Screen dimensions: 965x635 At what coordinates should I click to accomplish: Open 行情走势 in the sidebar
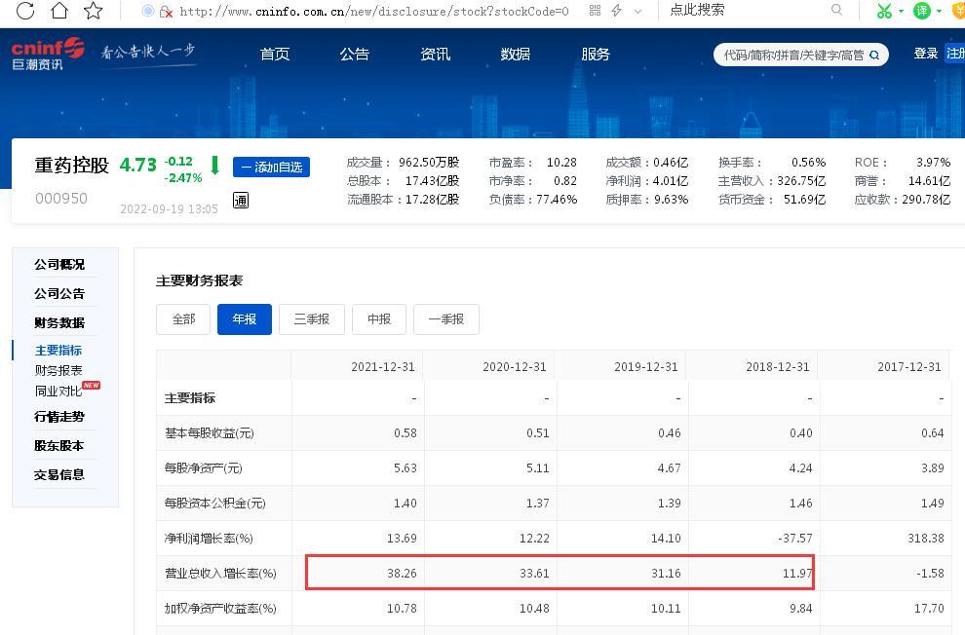point(59,416)
